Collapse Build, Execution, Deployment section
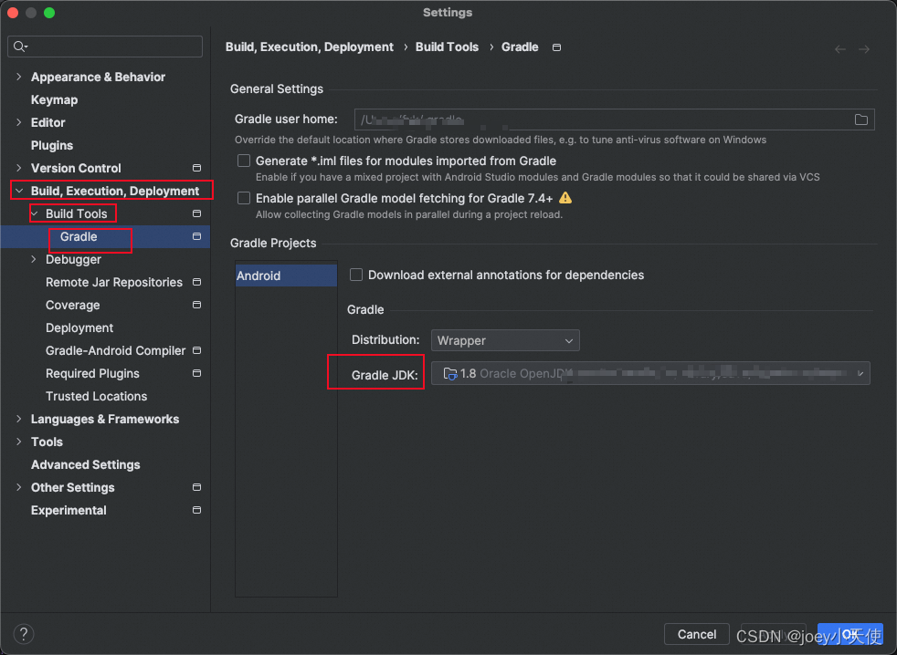Screen dimensions: 897x655 19,191
